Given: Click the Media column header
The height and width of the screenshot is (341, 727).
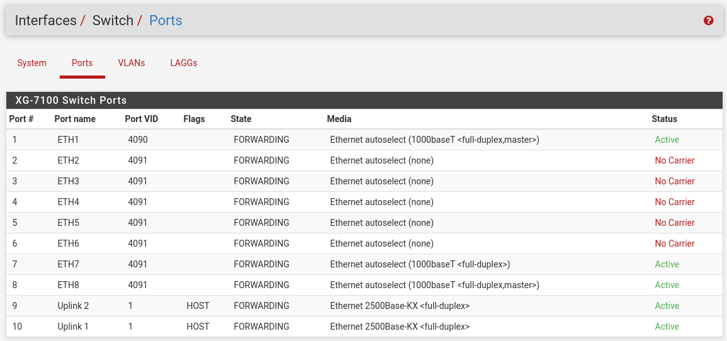Looking at the screenshot, I should [x=339, y=119].
